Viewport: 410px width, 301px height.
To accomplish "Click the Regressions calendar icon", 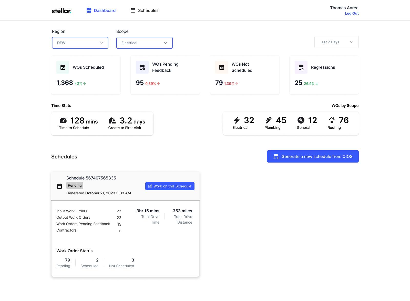I will 301,67.
